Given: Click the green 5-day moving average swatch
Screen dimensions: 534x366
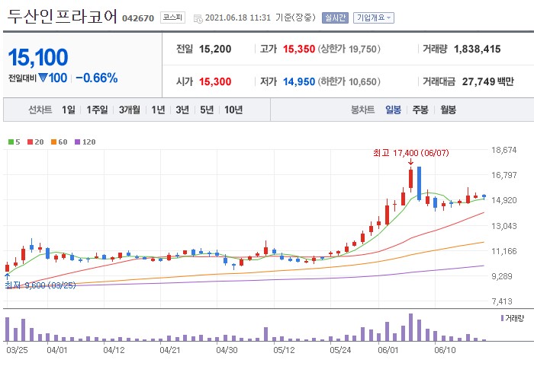Looking at the screenshot, I should 11,142.
